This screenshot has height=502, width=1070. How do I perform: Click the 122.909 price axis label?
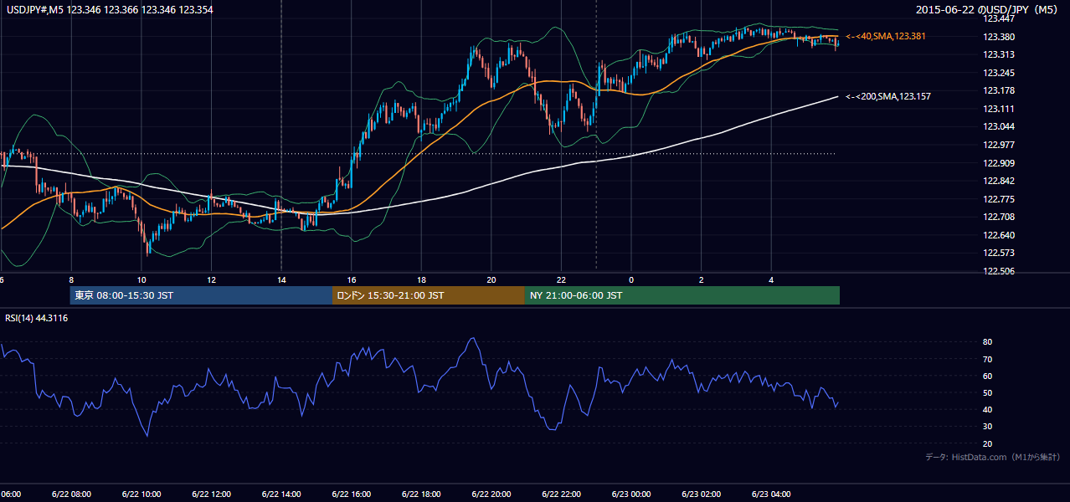pyautogui.click(x=999, y=163)
